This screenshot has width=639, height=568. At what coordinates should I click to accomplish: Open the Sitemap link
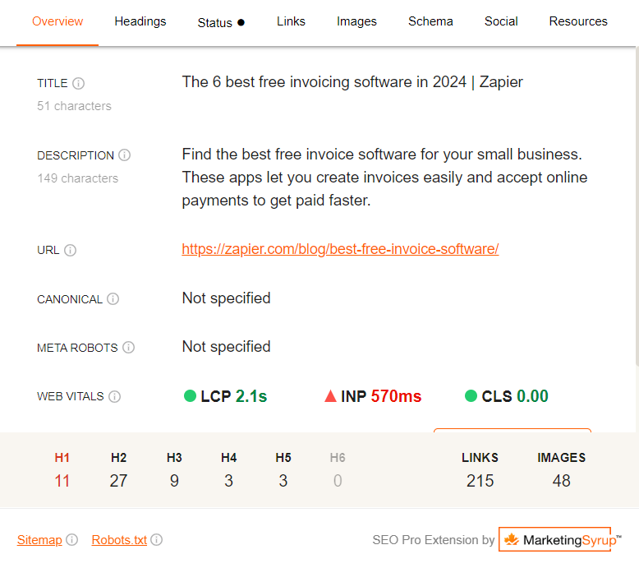pos(39,540)
